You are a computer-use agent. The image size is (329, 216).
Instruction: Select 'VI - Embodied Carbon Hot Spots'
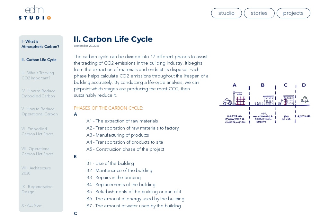click(x=37, y=131)
